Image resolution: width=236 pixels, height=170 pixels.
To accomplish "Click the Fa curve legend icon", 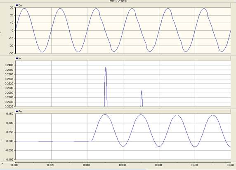I will [x=17, y=111].
